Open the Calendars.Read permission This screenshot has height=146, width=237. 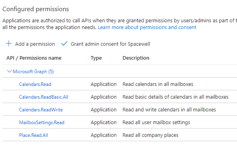pos(35,84)
